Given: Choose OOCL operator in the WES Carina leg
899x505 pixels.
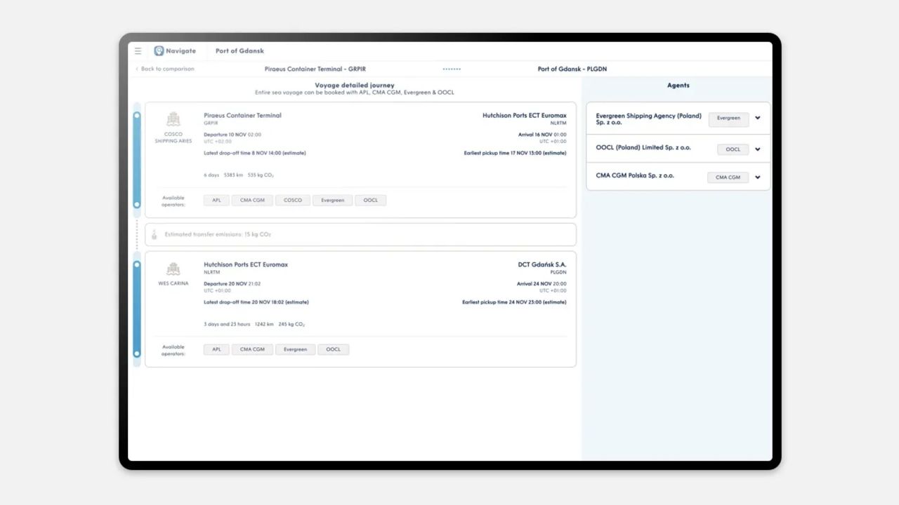Looking at the screenshot, I should 334,349.
